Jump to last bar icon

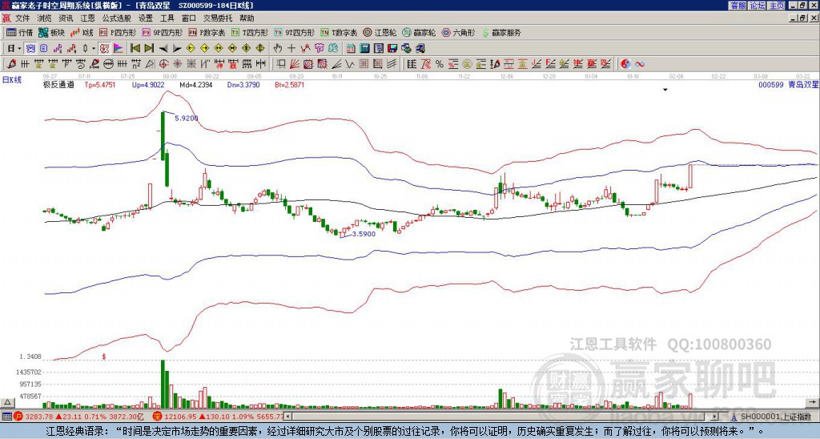click(x=149, y=48)
